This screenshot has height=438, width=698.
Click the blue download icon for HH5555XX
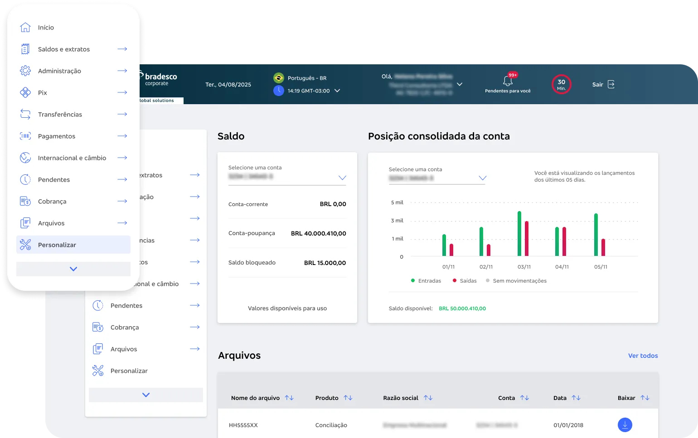tap(625, 425)
